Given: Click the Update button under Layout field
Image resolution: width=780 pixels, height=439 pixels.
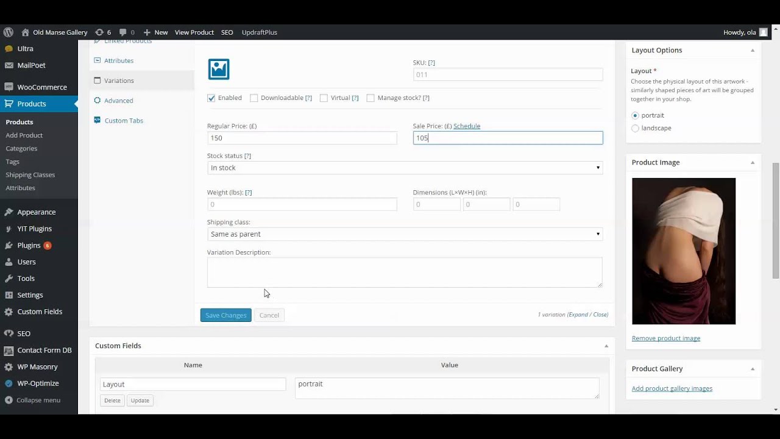Looking at the screenshot, I should point(140,401).
